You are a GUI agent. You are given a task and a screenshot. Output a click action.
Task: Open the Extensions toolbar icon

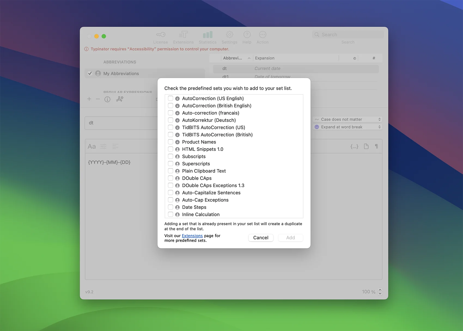(183, 35)
